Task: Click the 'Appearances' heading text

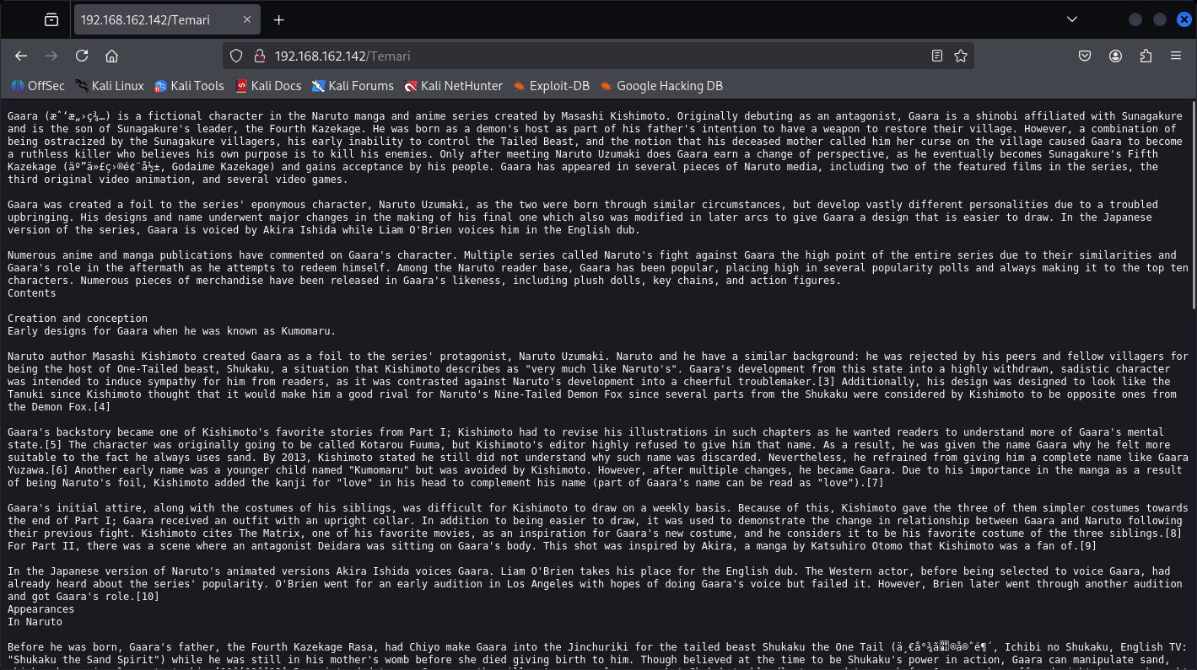Action: pyautogui.click(x=41, y=609)
